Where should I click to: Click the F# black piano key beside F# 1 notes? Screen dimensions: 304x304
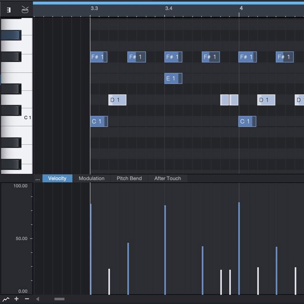pos(11,57)
